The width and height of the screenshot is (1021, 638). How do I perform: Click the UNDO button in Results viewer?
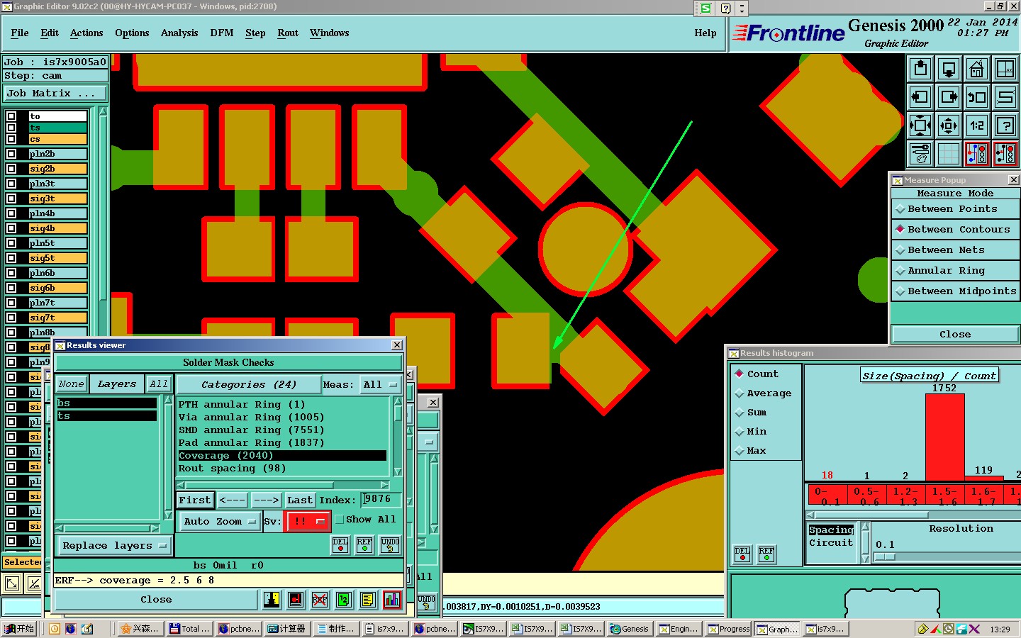(x=390, y=544)
